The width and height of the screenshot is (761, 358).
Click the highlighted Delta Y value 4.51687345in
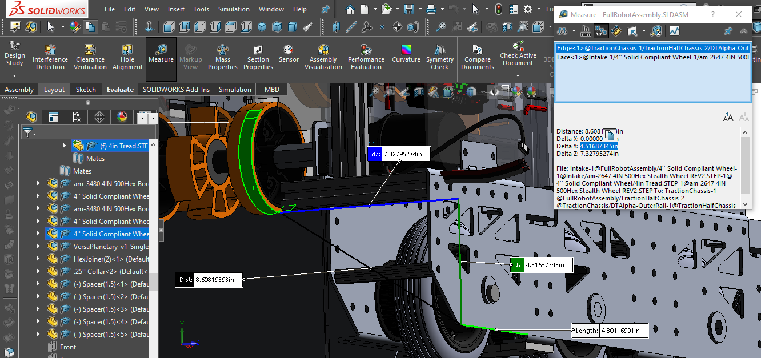tap(599, 146)
